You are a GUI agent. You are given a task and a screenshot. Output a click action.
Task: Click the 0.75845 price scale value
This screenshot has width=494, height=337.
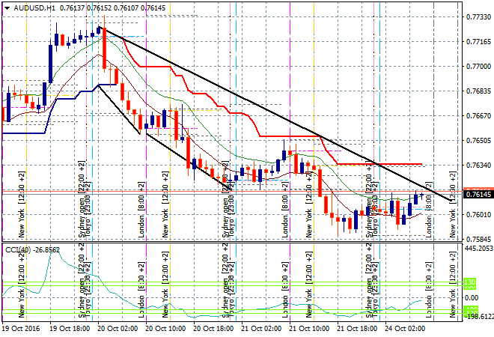(x=478, y=240)
